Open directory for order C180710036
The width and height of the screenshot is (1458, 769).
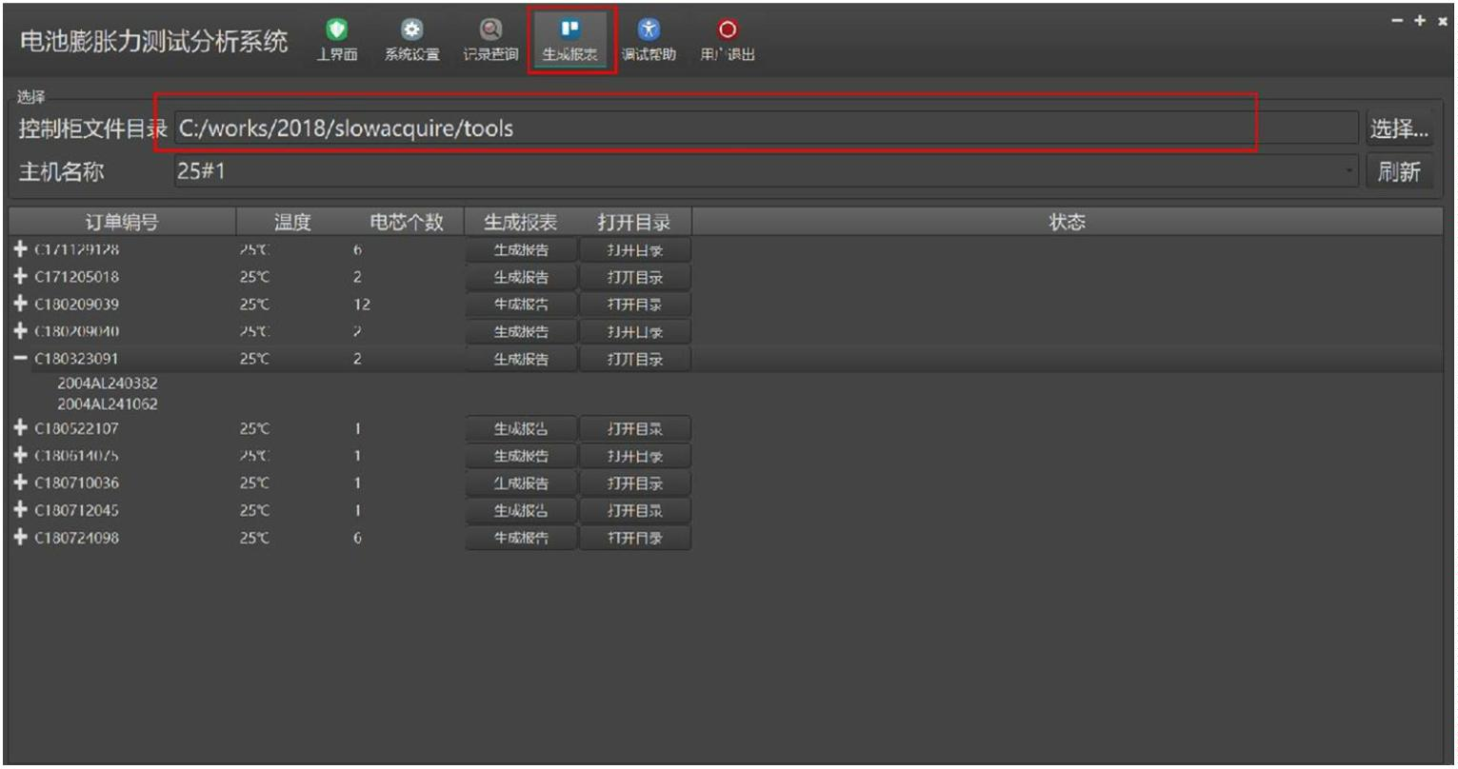click(635, 483)
